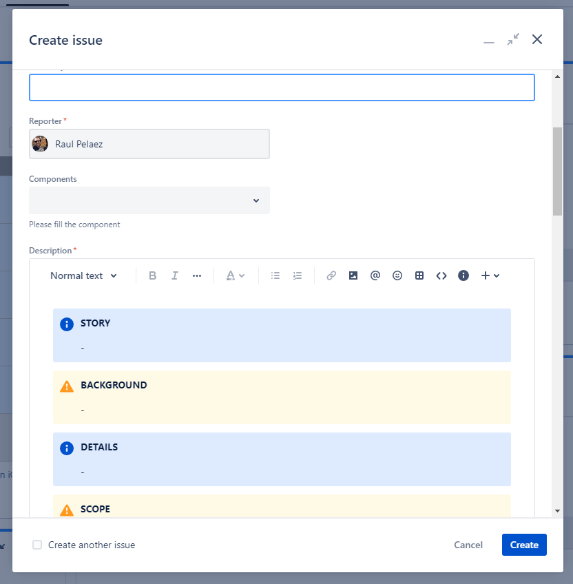Image resolution: width=573 pixels, height=584 pixels.
Task: Click the empty summary input field
Action: click(x=282, y=87)
